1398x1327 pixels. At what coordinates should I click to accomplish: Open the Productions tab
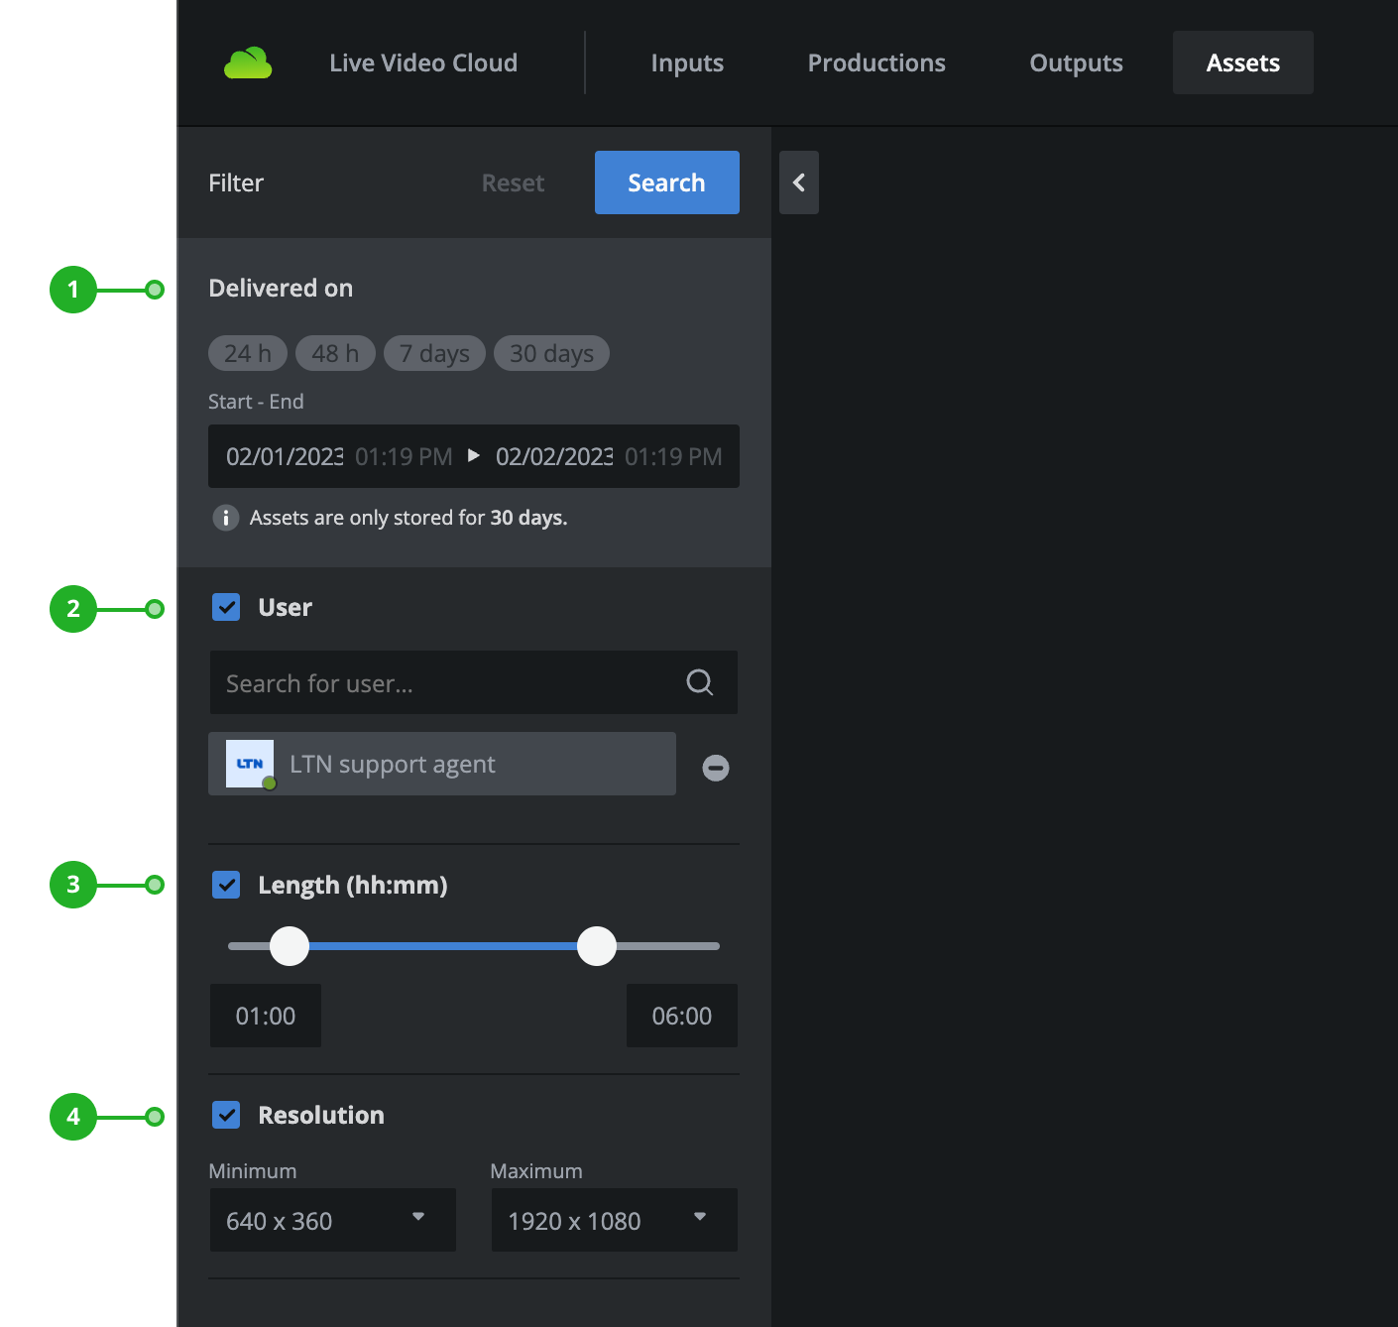point(876,63)
